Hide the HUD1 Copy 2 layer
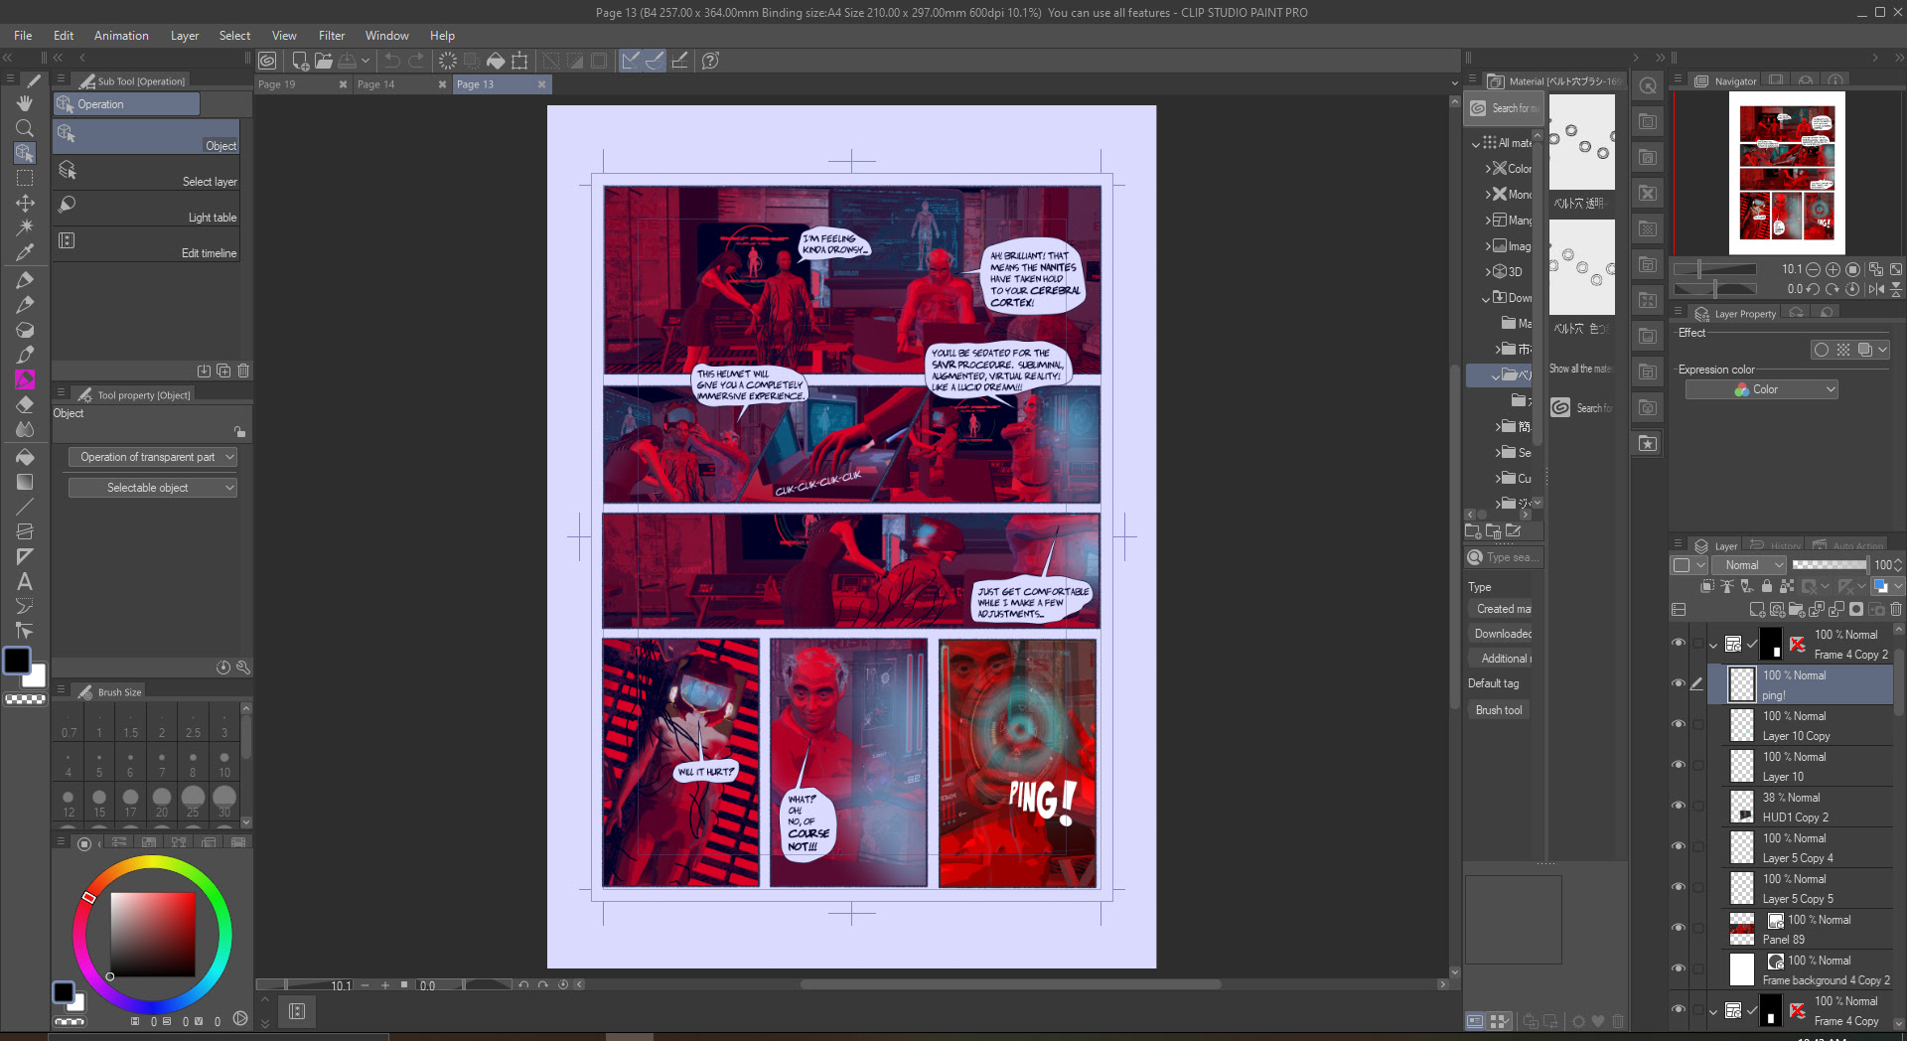This screenshot has height=1041, width=1907. 1679,806
